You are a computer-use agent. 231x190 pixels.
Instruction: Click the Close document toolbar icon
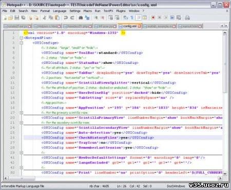tap(30, 18)
